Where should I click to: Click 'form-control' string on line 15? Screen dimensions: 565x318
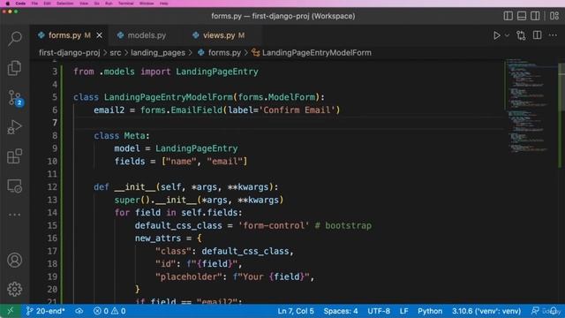274,225
